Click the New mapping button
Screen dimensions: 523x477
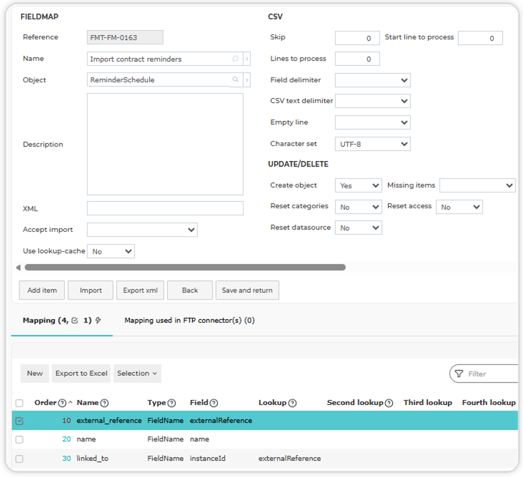pyautogui.click(x=35, y=373)
